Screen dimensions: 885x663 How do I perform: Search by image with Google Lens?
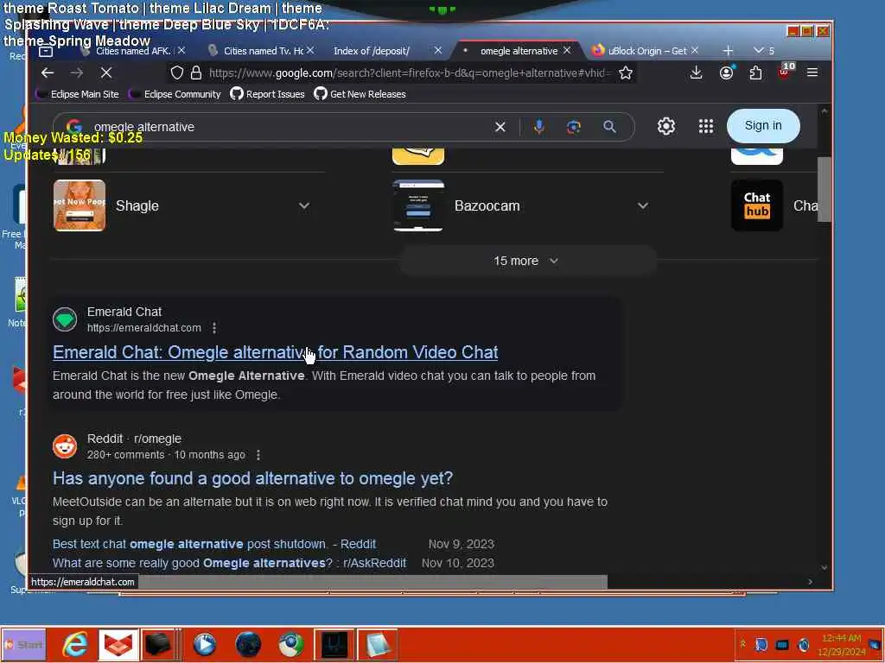point(574,127)
